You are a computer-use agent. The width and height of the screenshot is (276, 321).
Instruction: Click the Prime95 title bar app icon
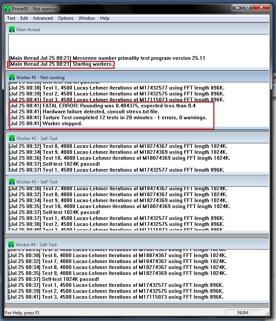[7, 9]
